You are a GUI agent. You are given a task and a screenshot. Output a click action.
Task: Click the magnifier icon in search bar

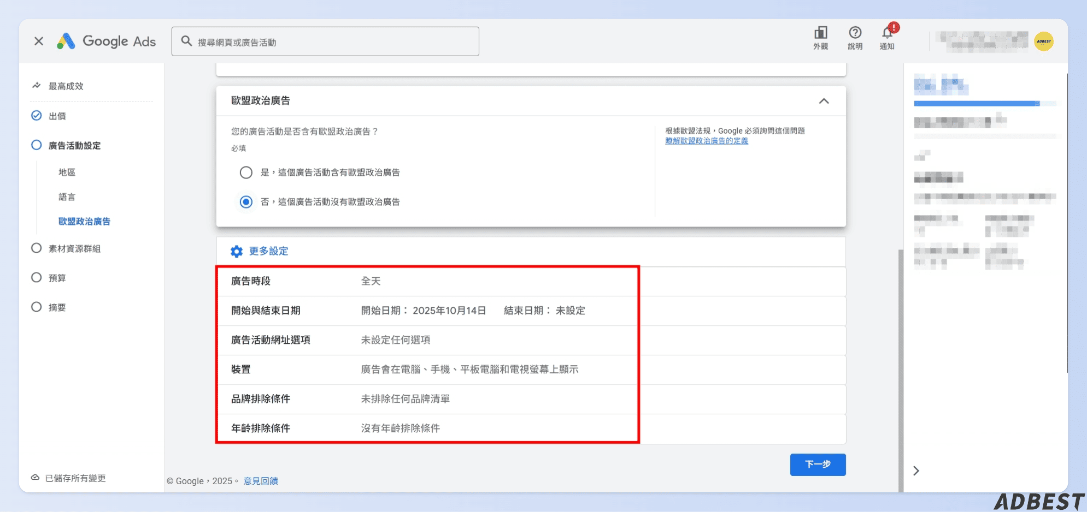tap(186, 41)
